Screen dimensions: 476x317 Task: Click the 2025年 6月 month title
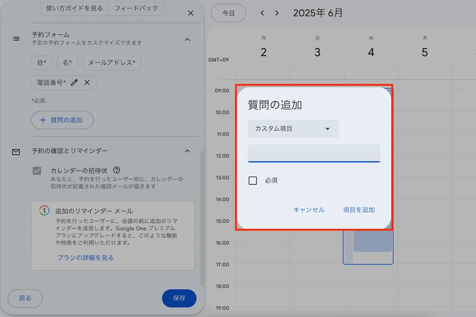[x=318, y=13]
